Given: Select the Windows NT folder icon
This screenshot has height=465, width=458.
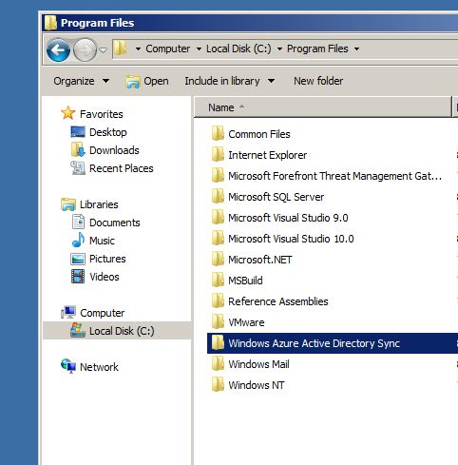Looking at the screenshot, I should coord(218,384).
